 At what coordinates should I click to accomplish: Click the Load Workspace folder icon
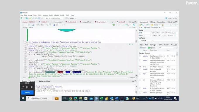pyautogui.click(x=140, y=25)
